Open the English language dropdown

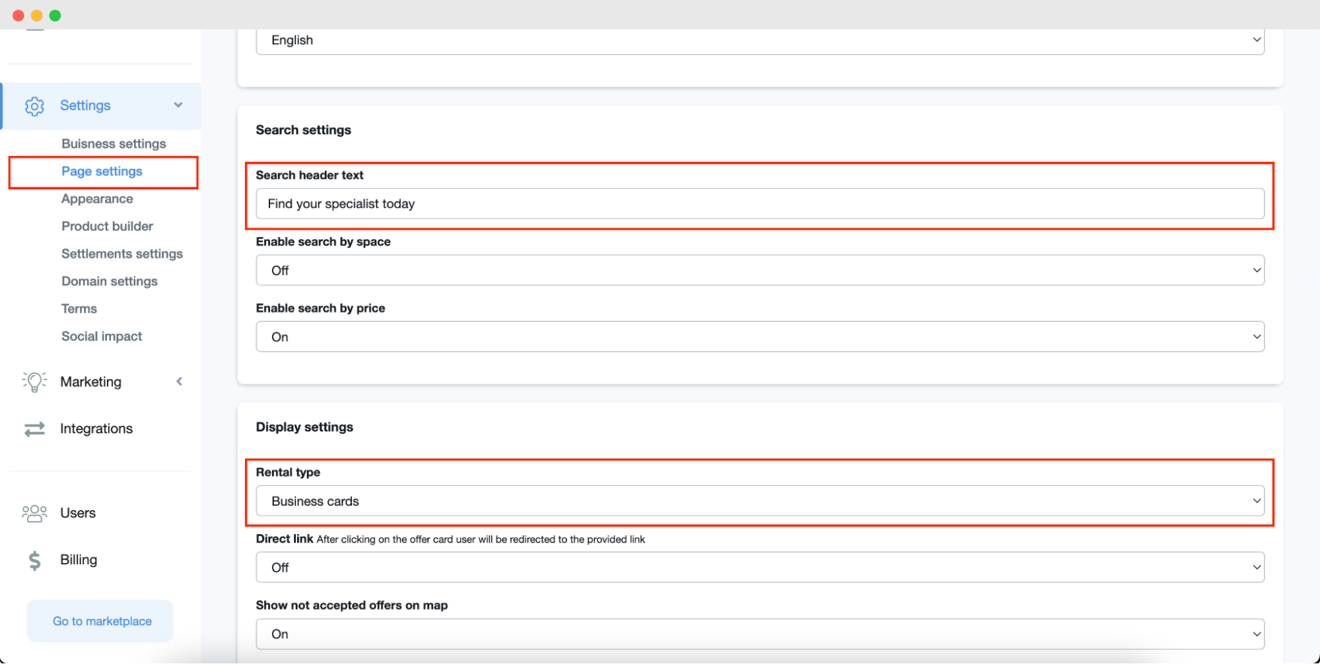[x=760, y=40]
